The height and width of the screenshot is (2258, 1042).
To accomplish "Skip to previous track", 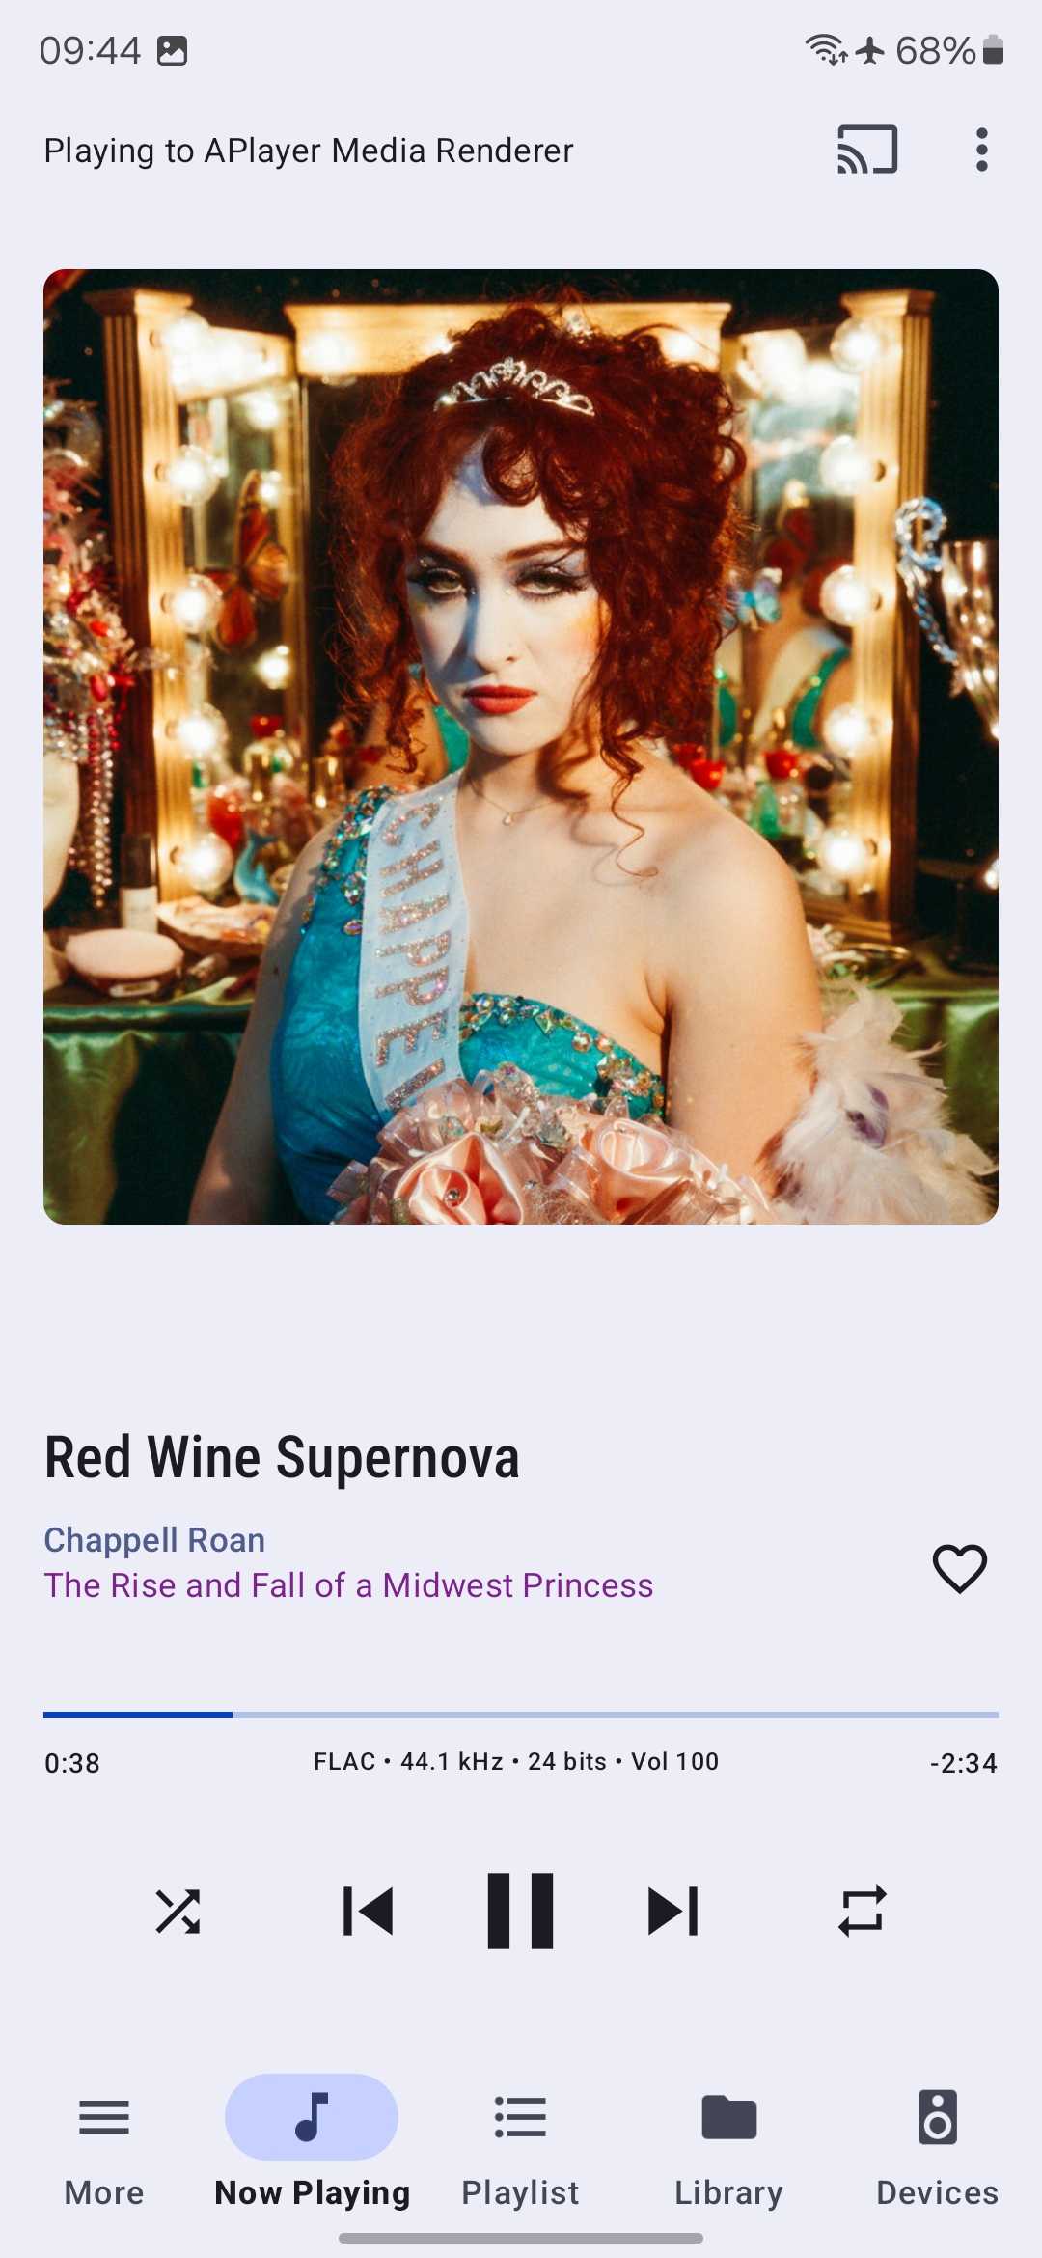I will tap(369, 1911).
